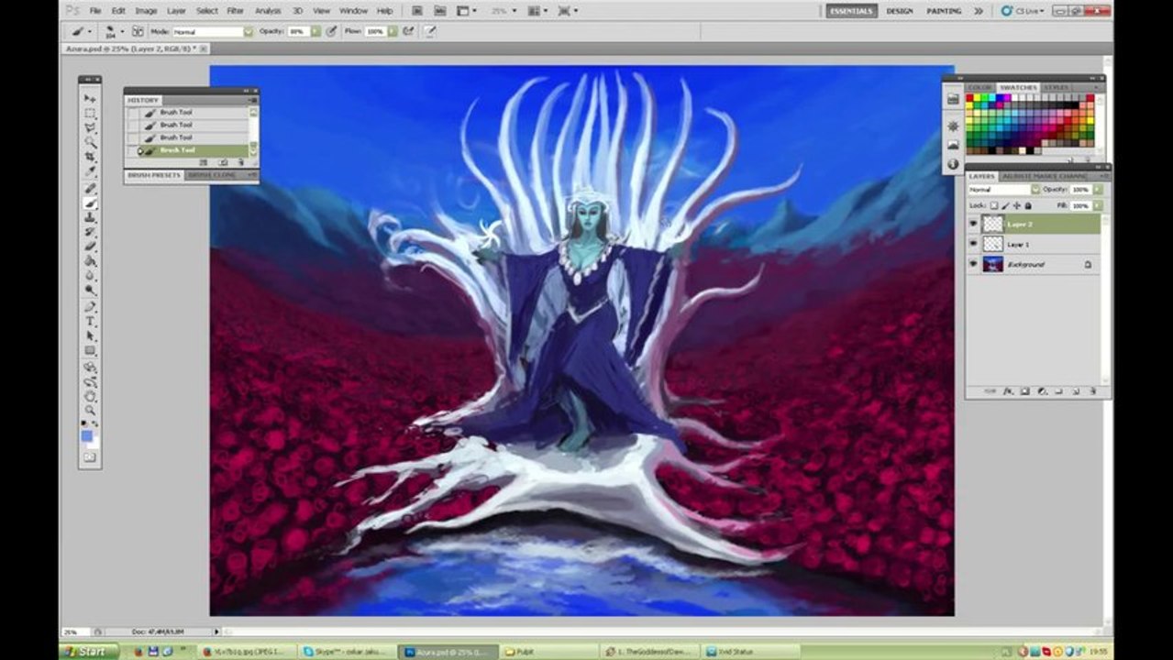Open the Image menu
The height and width of the screenshot is (660, 1173).
(146, 11)
